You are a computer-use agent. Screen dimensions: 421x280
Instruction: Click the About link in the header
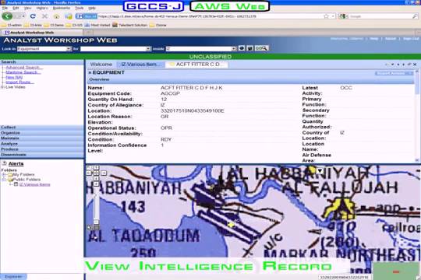(x=391, y=39)
